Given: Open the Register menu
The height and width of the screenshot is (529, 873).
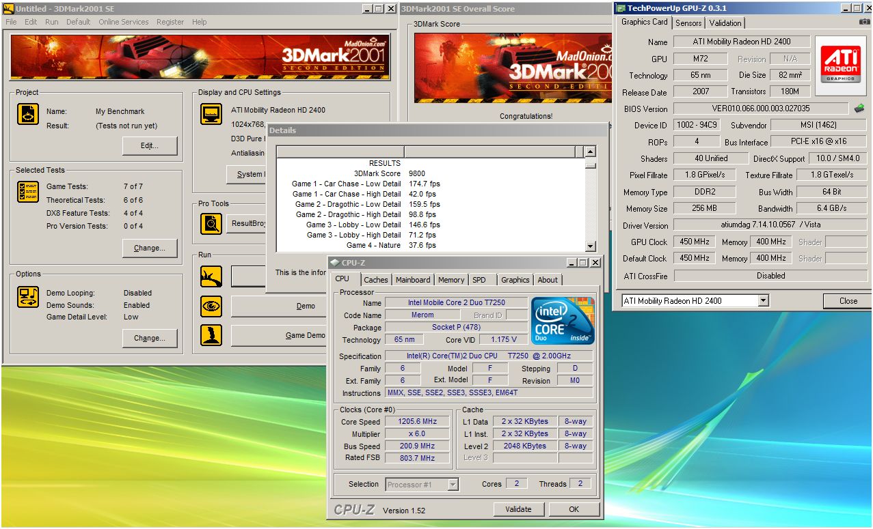Looking at the screenshot, I should 170,22.
